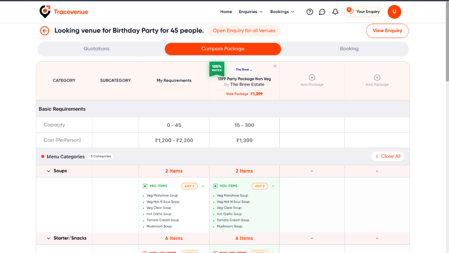Click ANY 2 badge in My Requirements soups
Image resolution: width=449 pixels, height=253 pixels.
click(x=189, y=186)
